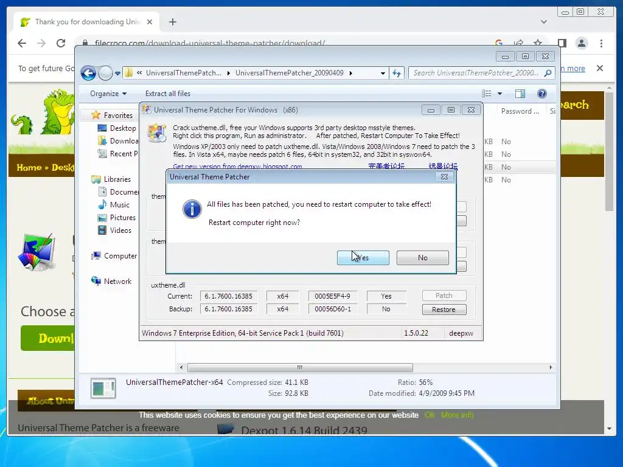Screen dimensions: 623x467
Task: Open Desktop in the navigation pane
Action: 123,128
